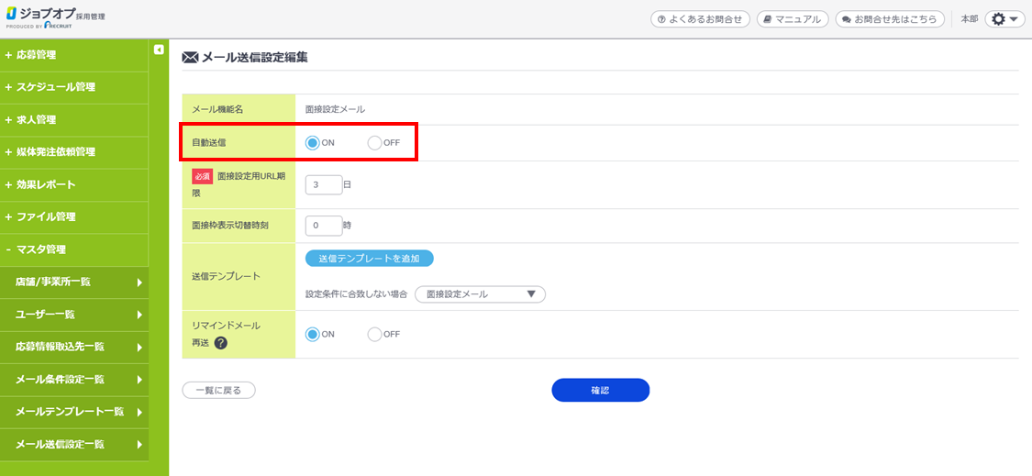Viewport: 1032px width, 476px height.
Task: Click お問合せ先はこちら contact button
Action: pyautogui.click(x=889, y=19)
